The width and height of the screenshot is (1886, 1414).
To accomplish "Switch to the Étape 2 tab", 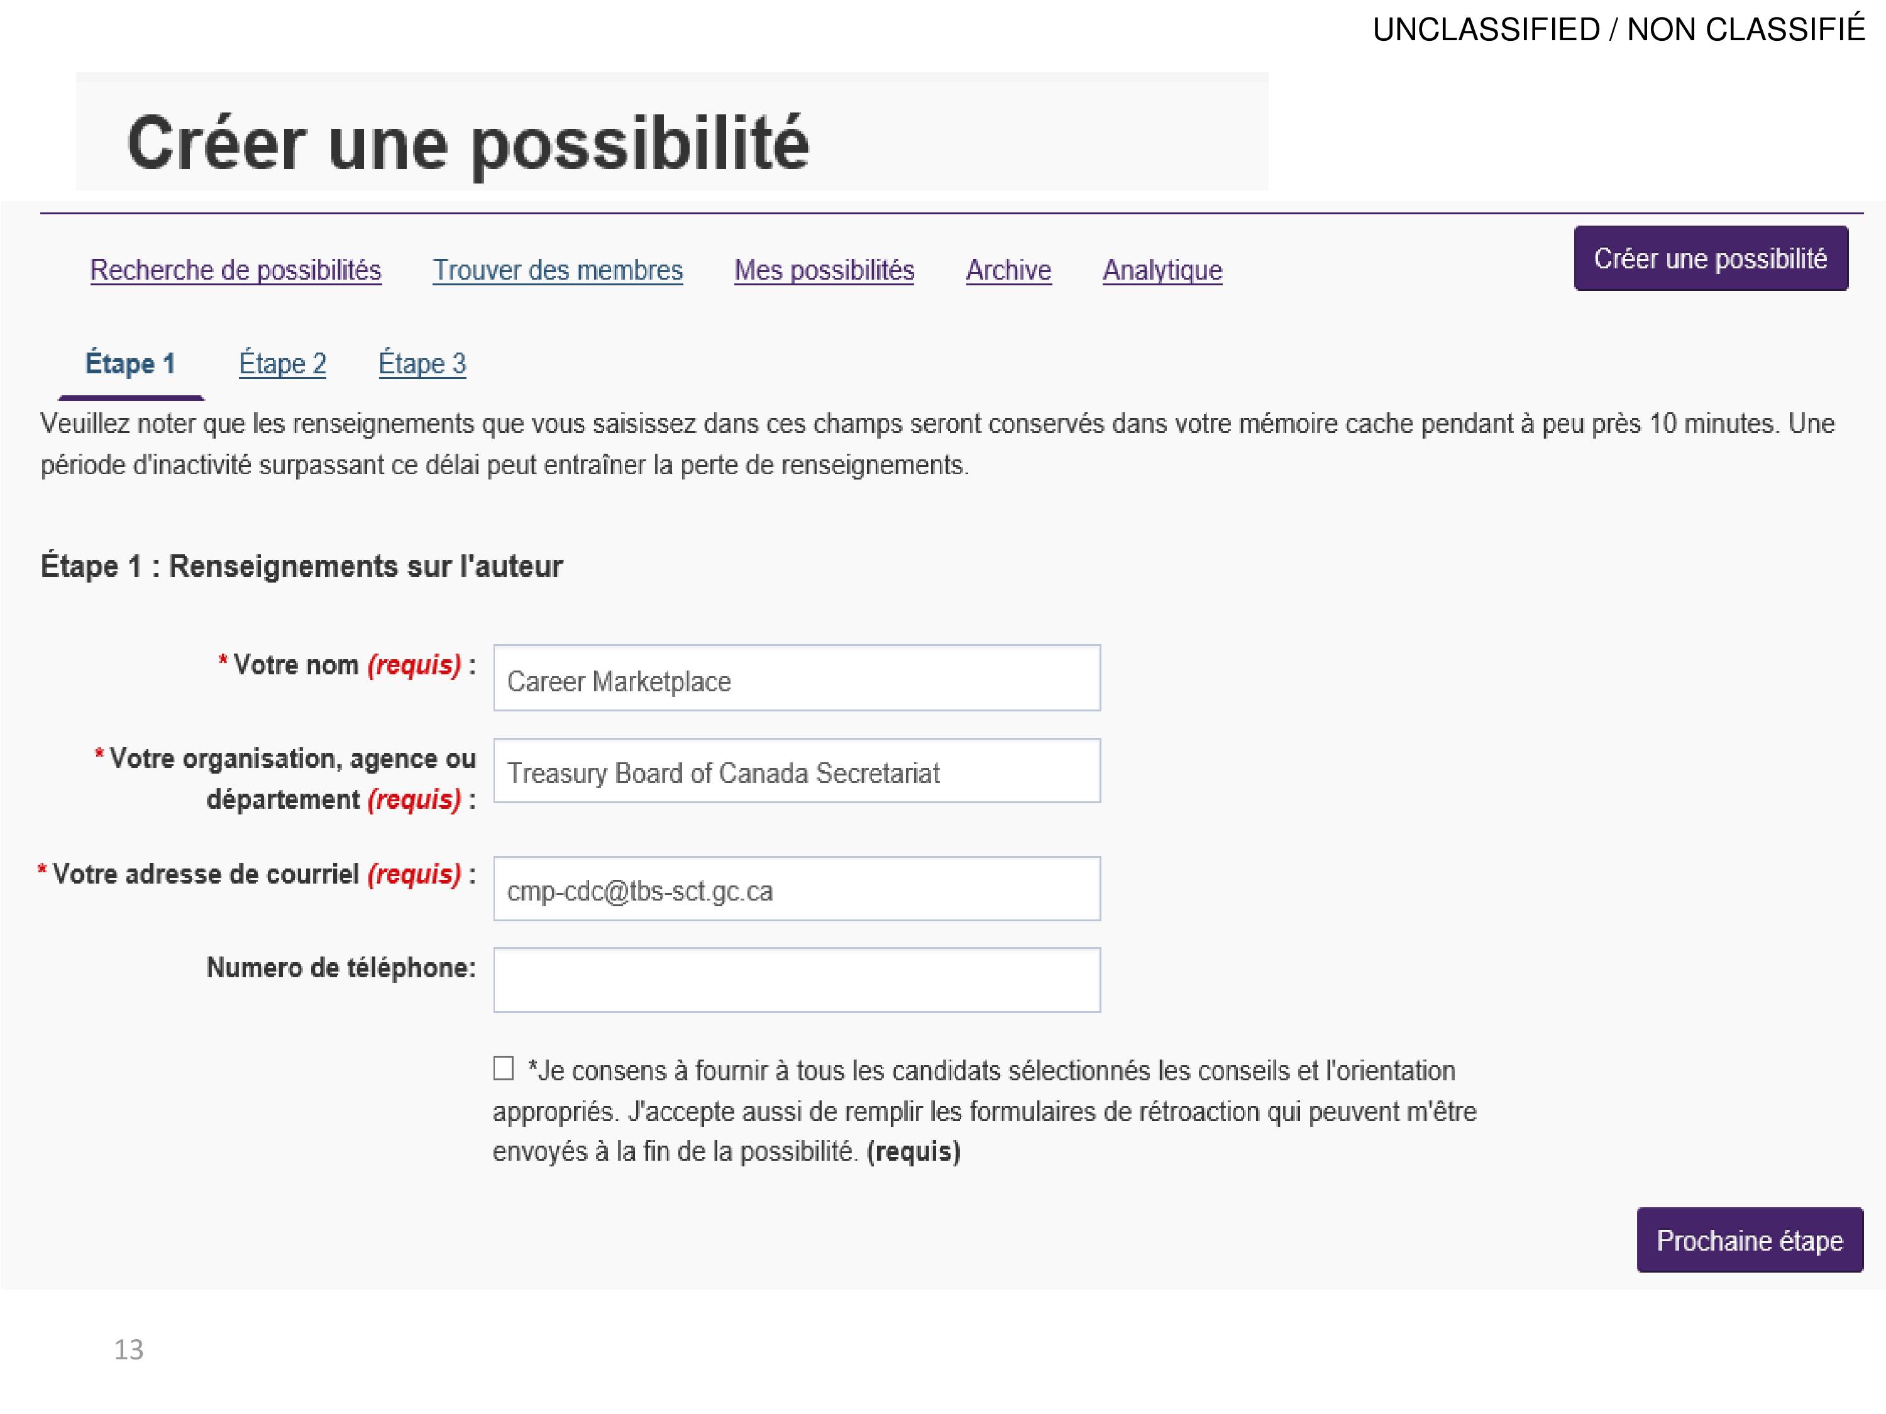I will [282, 364].
